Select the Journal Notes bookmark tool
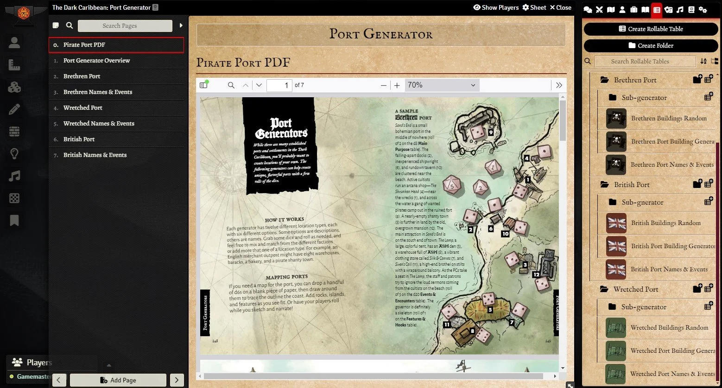The height and width of the screenshot is (388, 722). (14, 220)
